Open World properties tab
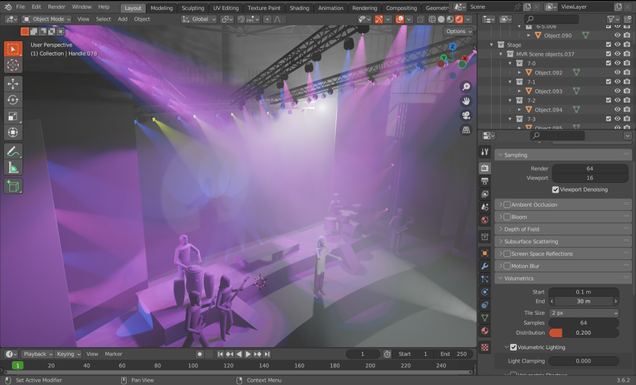This screenshot has height=385, width=636. 485,220
